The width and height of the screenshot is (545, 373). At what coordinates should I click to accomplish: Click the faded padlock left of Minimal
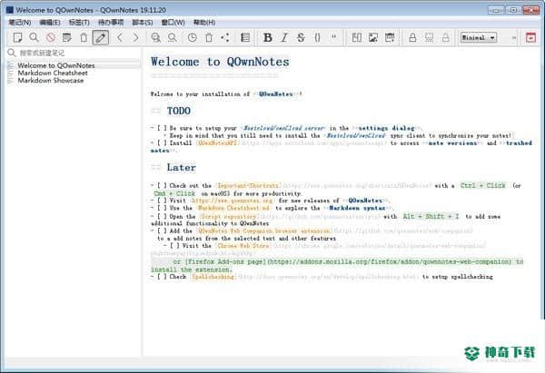tap(446, 37)
